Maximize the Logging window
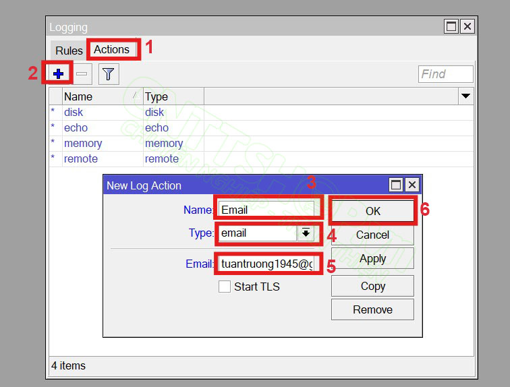Viewport: 510px width, 387px height. [451, 26]
